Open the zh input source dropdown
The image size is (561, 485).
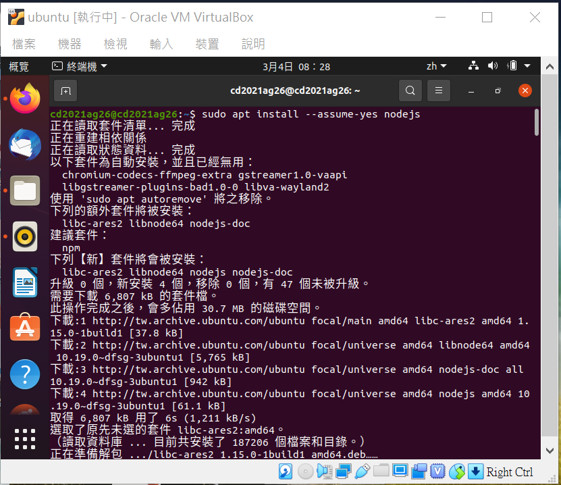tap(437, 66)
